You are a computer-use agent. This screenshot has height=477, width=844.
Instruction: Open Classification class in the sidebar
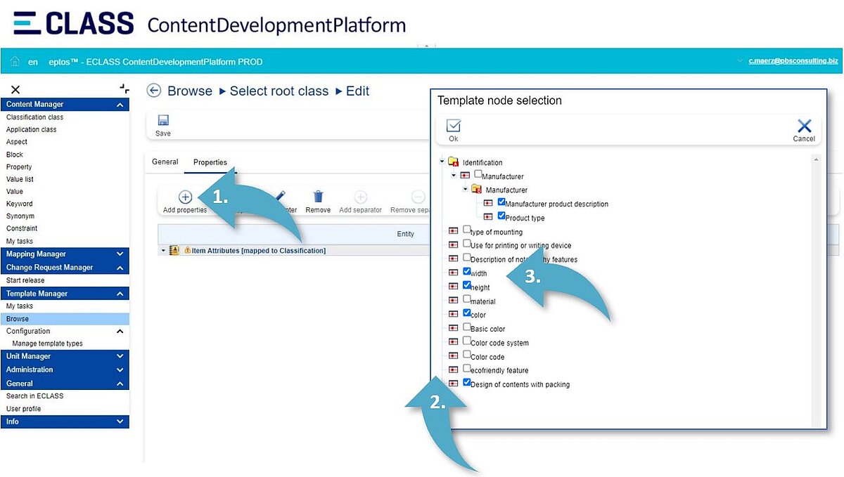34,117
